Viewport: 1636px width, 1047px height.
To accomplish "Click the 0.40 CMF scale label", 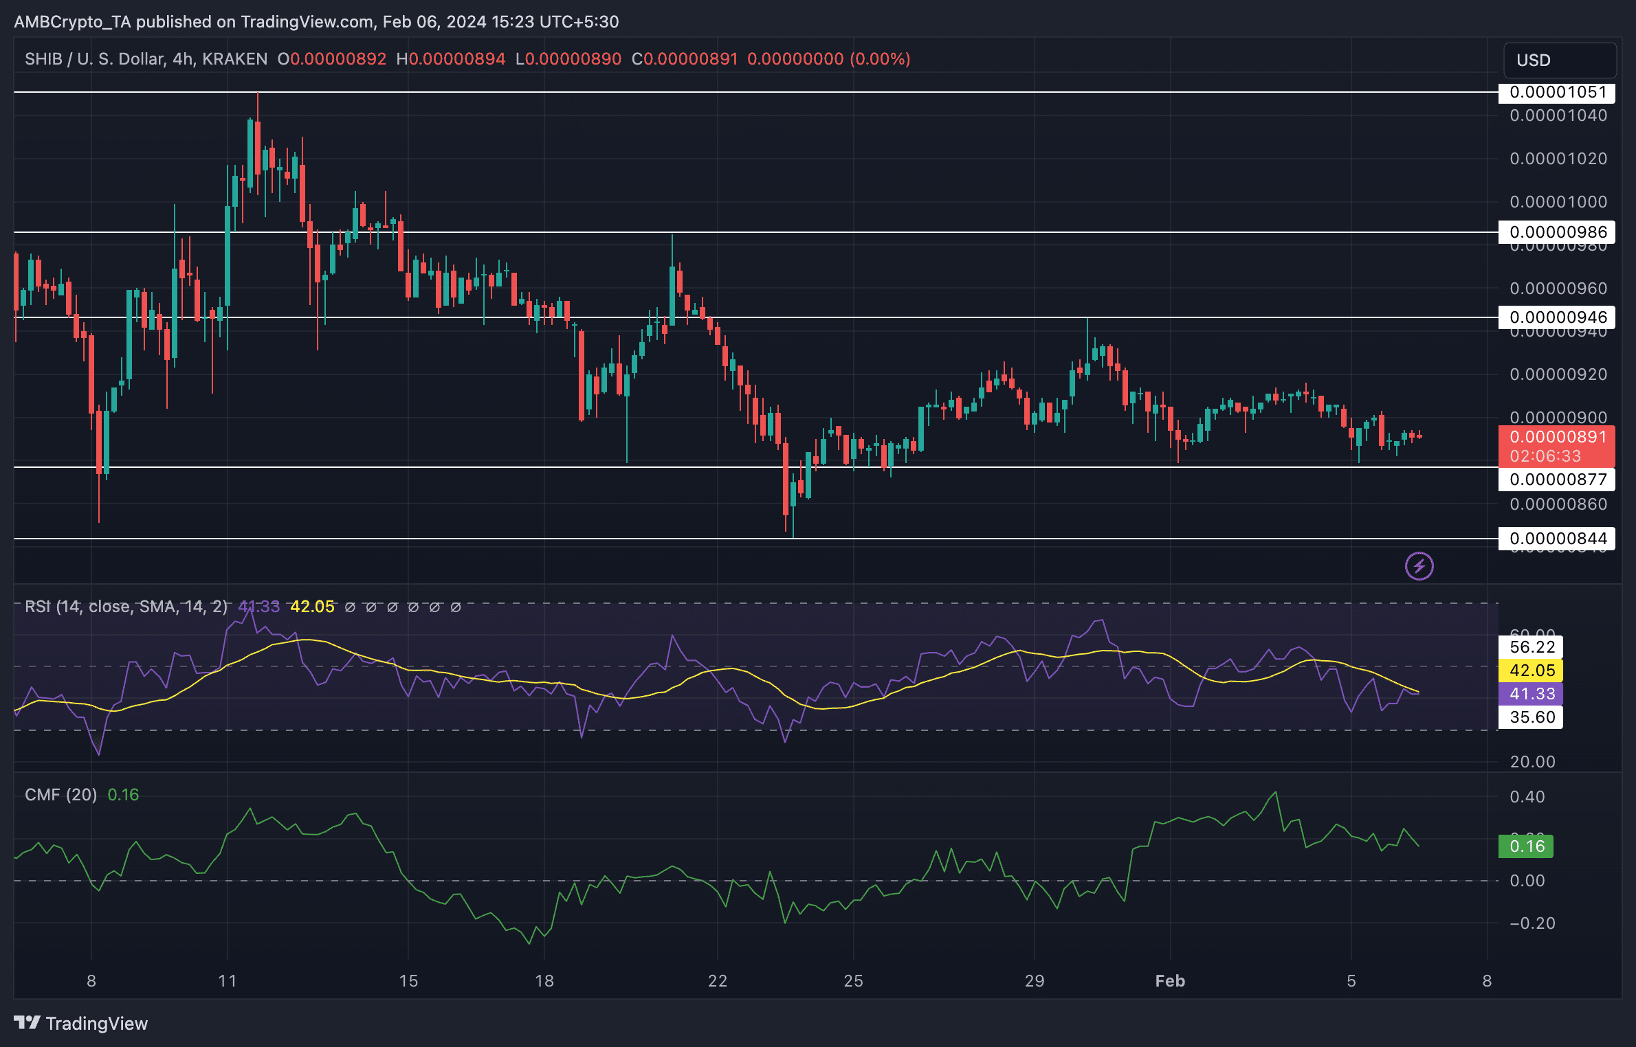I will (1527, 797).
